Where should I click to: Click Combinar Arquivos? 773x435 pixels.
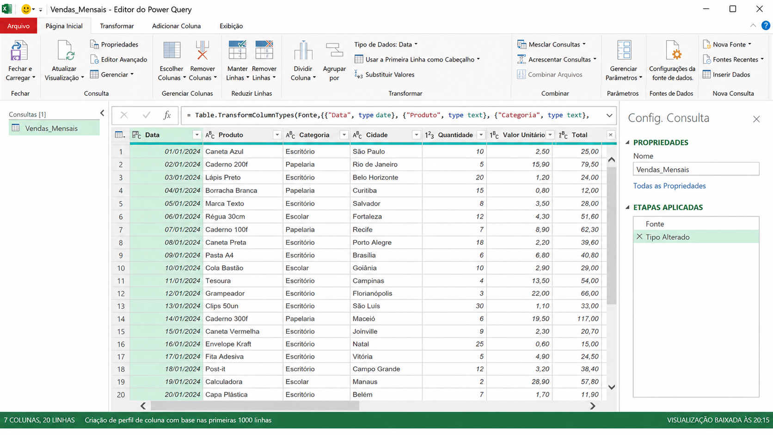pyautogui.click(x=550, y=74)
